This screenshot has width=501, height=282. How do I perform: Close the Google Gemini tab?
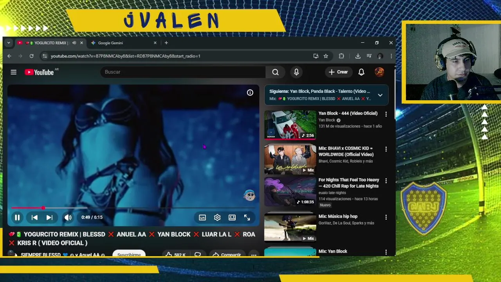[x=155, y=43]
